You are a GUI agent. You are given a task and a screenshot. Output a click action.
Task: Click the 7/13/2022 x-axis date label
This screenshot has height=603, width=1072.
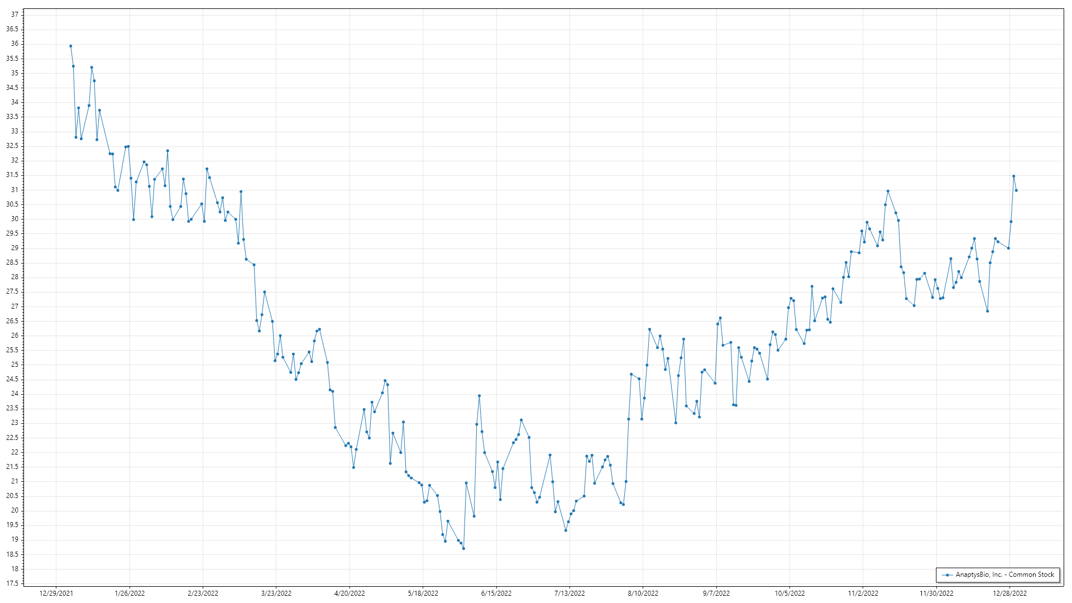(x=569, y=593)
